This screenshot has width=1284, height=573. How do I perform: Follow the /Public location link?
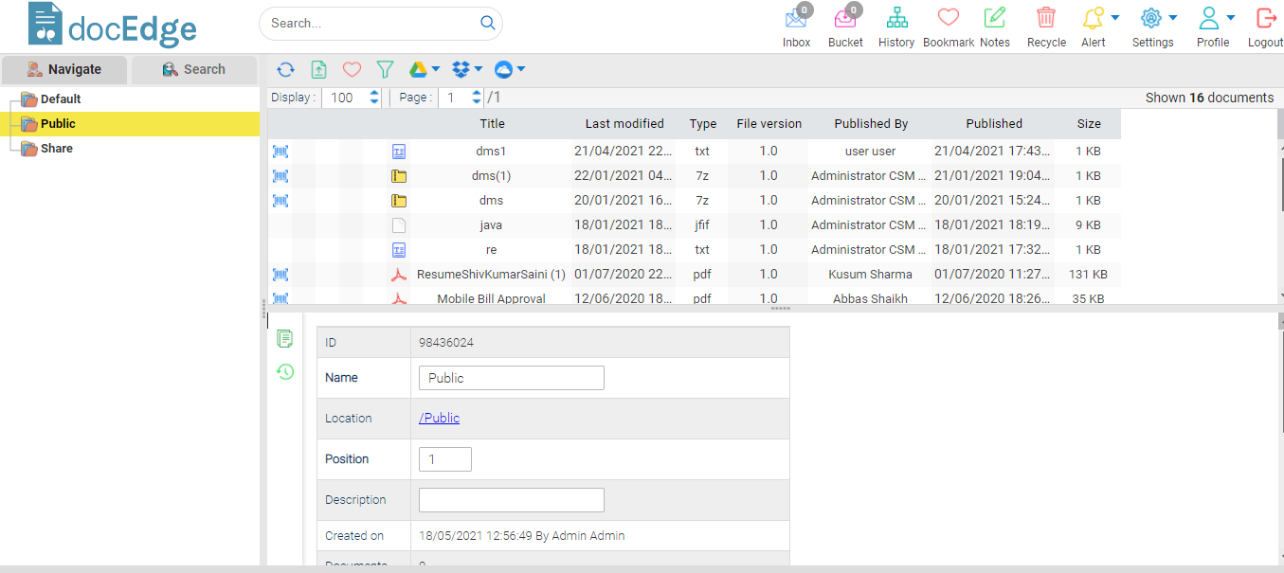[x=439, y=418]
